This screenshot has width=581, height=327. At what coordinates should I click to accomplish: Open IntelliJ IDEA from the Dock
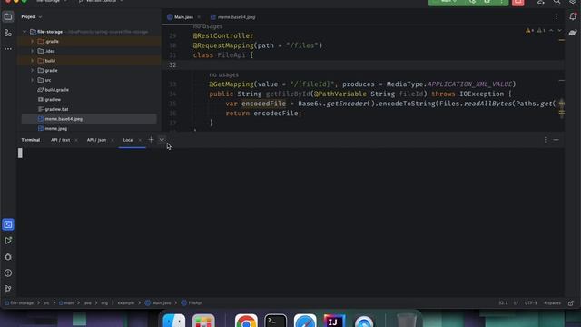click(335, 321)
